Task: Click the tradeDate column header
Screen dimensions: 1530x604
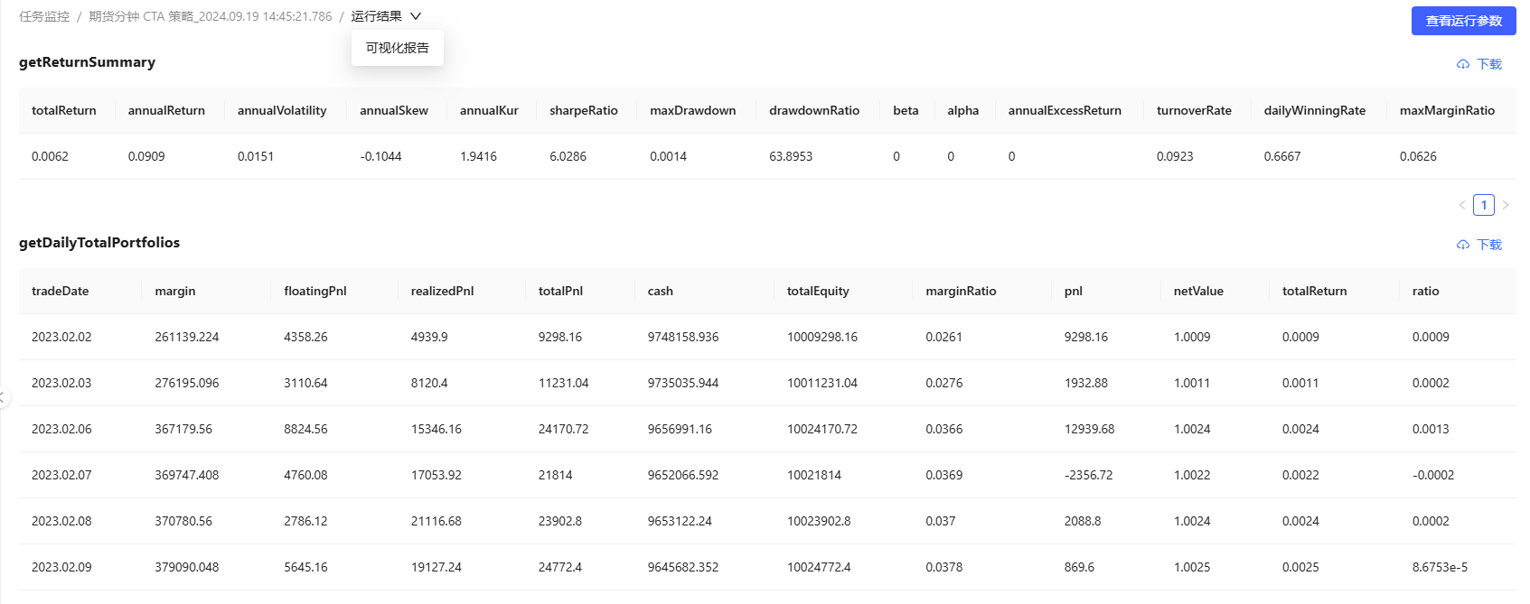Action: [x=61, y=291]
